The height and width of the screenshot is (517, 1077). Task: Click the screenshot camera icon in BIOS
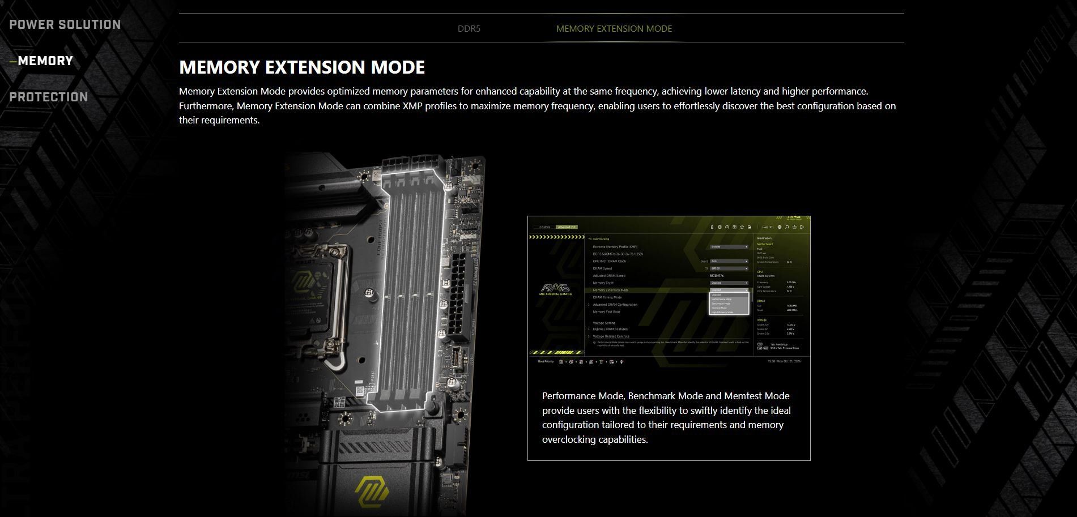(x=794, y=227)
